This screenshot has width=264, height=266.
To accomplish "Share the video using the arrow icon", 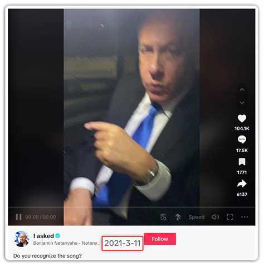I will 242,183.
